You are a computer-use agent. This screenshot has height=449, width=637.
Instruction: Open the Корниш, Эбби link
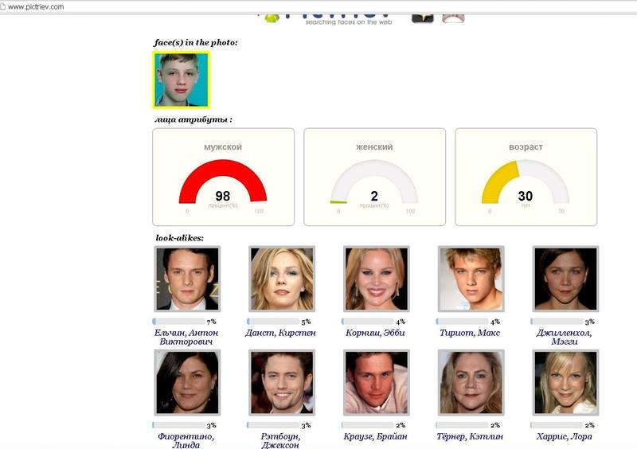[x=376, y=333]
